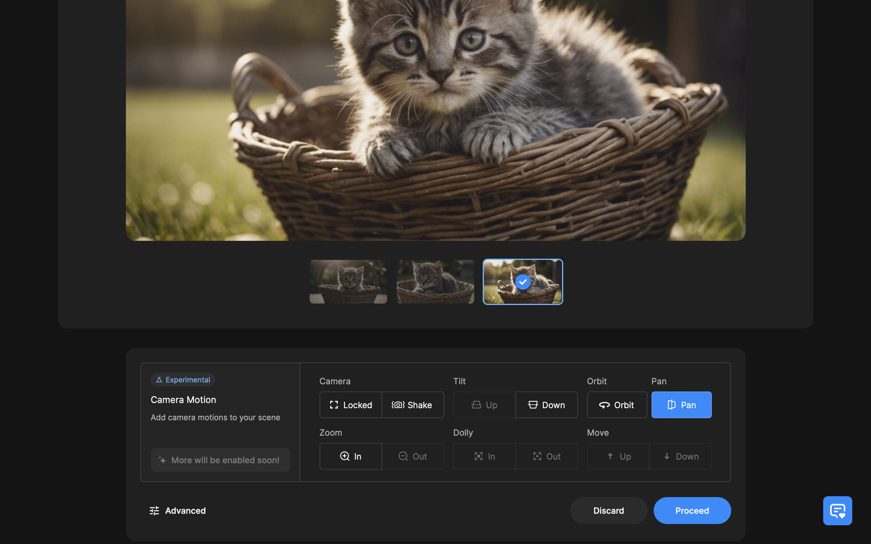Select the Locked camera option
Screen dimensions: 871x544
click(350, 405)
